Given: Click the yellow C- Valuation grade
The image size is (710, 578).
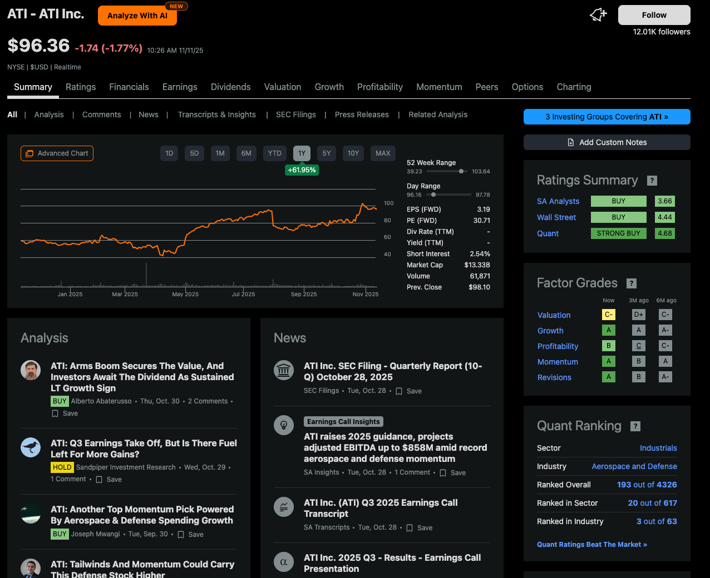Looking at the screenshot, I should 609,315.
